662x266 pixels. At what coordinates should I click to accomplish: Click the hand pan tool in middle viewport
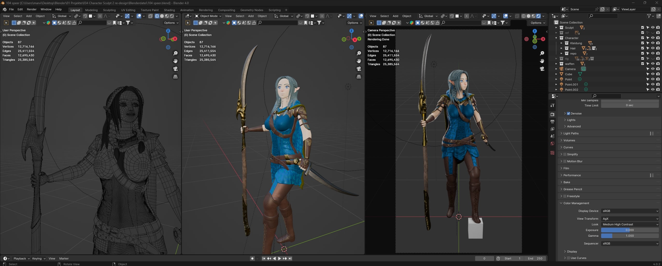[359, 61]
